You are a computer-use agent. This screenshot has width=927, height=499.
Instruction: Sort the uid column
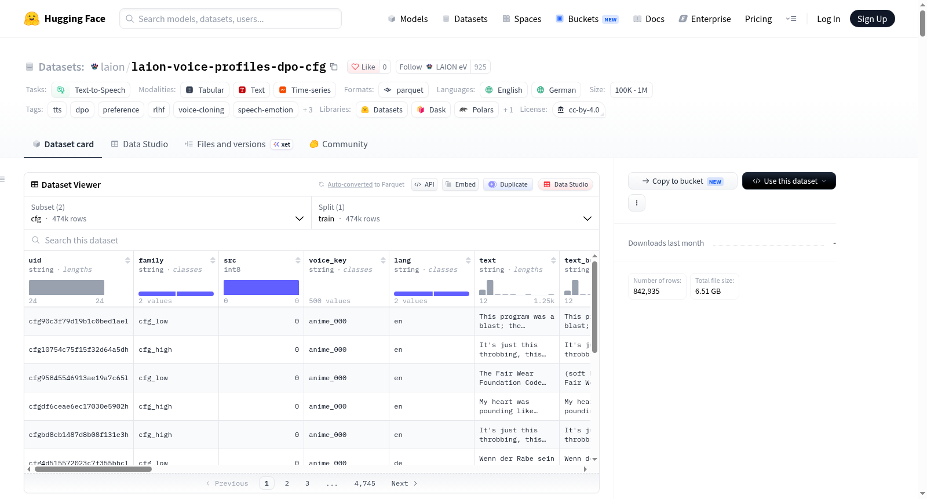coord(127,260)
